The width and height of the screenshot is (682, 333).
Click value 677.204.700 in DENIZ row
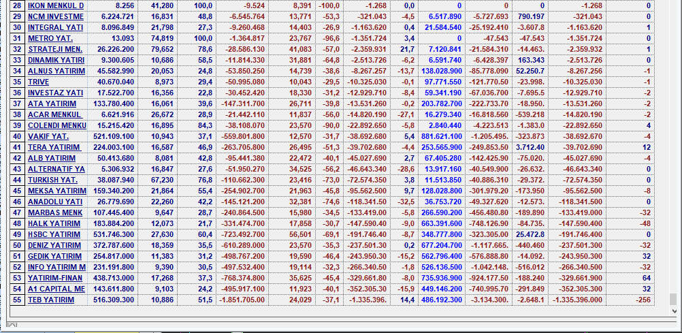point(442,245)
